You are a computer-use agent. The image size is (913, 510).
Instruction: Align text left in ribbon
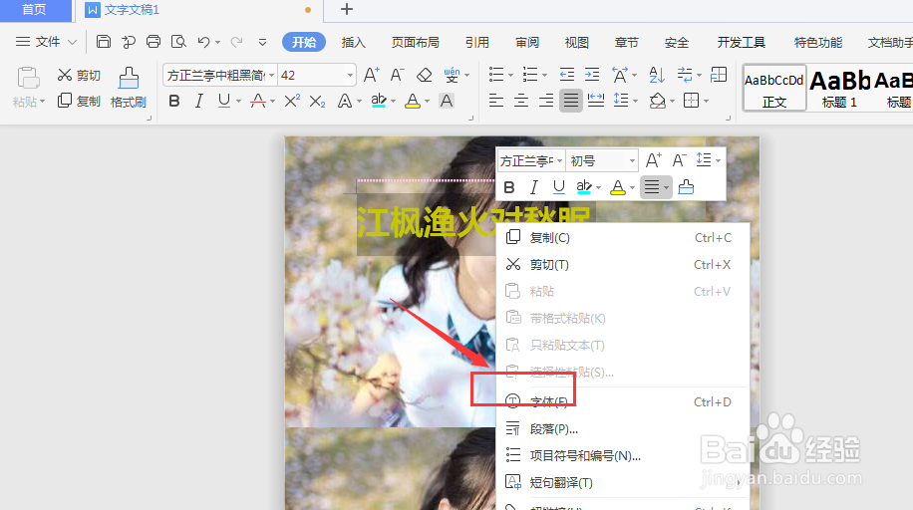(x=496, y=101)
